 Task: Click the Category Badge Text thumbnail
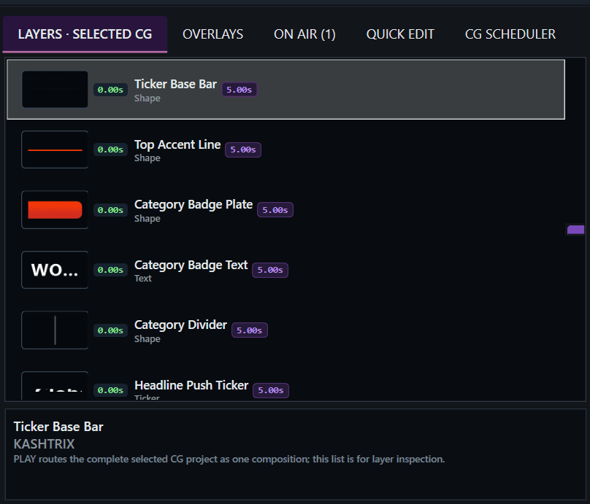tap(55, 270)
